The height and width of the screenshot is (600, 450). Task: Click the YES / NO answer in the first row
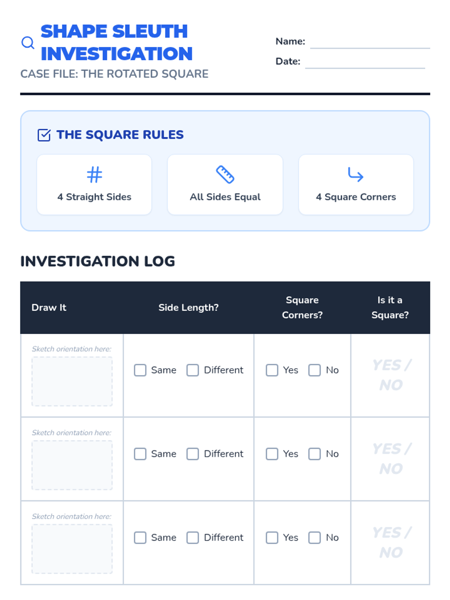(391, 375)
